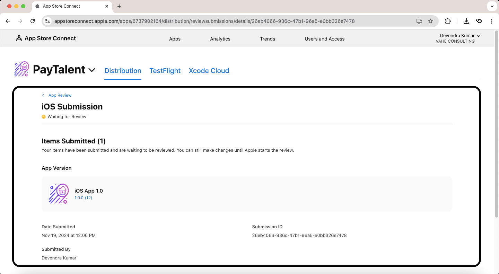Screen dimensions: 499x274
Task: Switch to the TestFlight tab
Action: click(165, 71)
